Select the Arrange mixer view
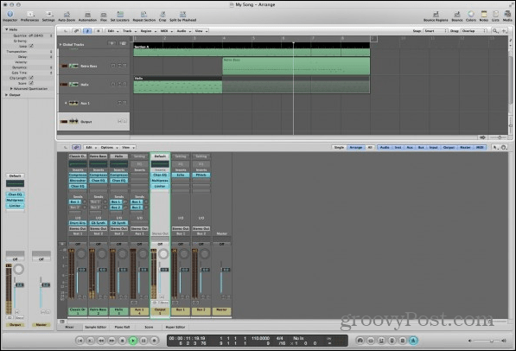This screenshot has height=351, width=516. pyautogui.click(x=356, y=148)
